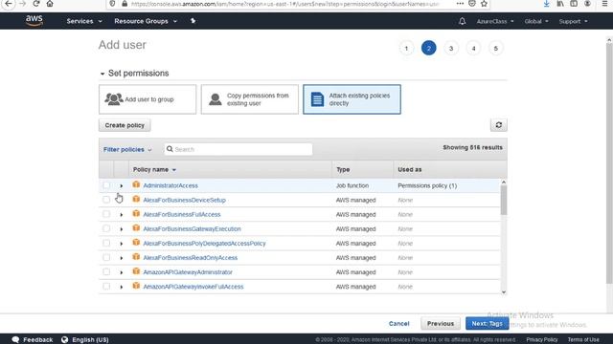This screenshot has height=344, width=613.
Task: Expand the AlexaForBusinessFullAccess row arrow
Action: click(x=122, y=214)
